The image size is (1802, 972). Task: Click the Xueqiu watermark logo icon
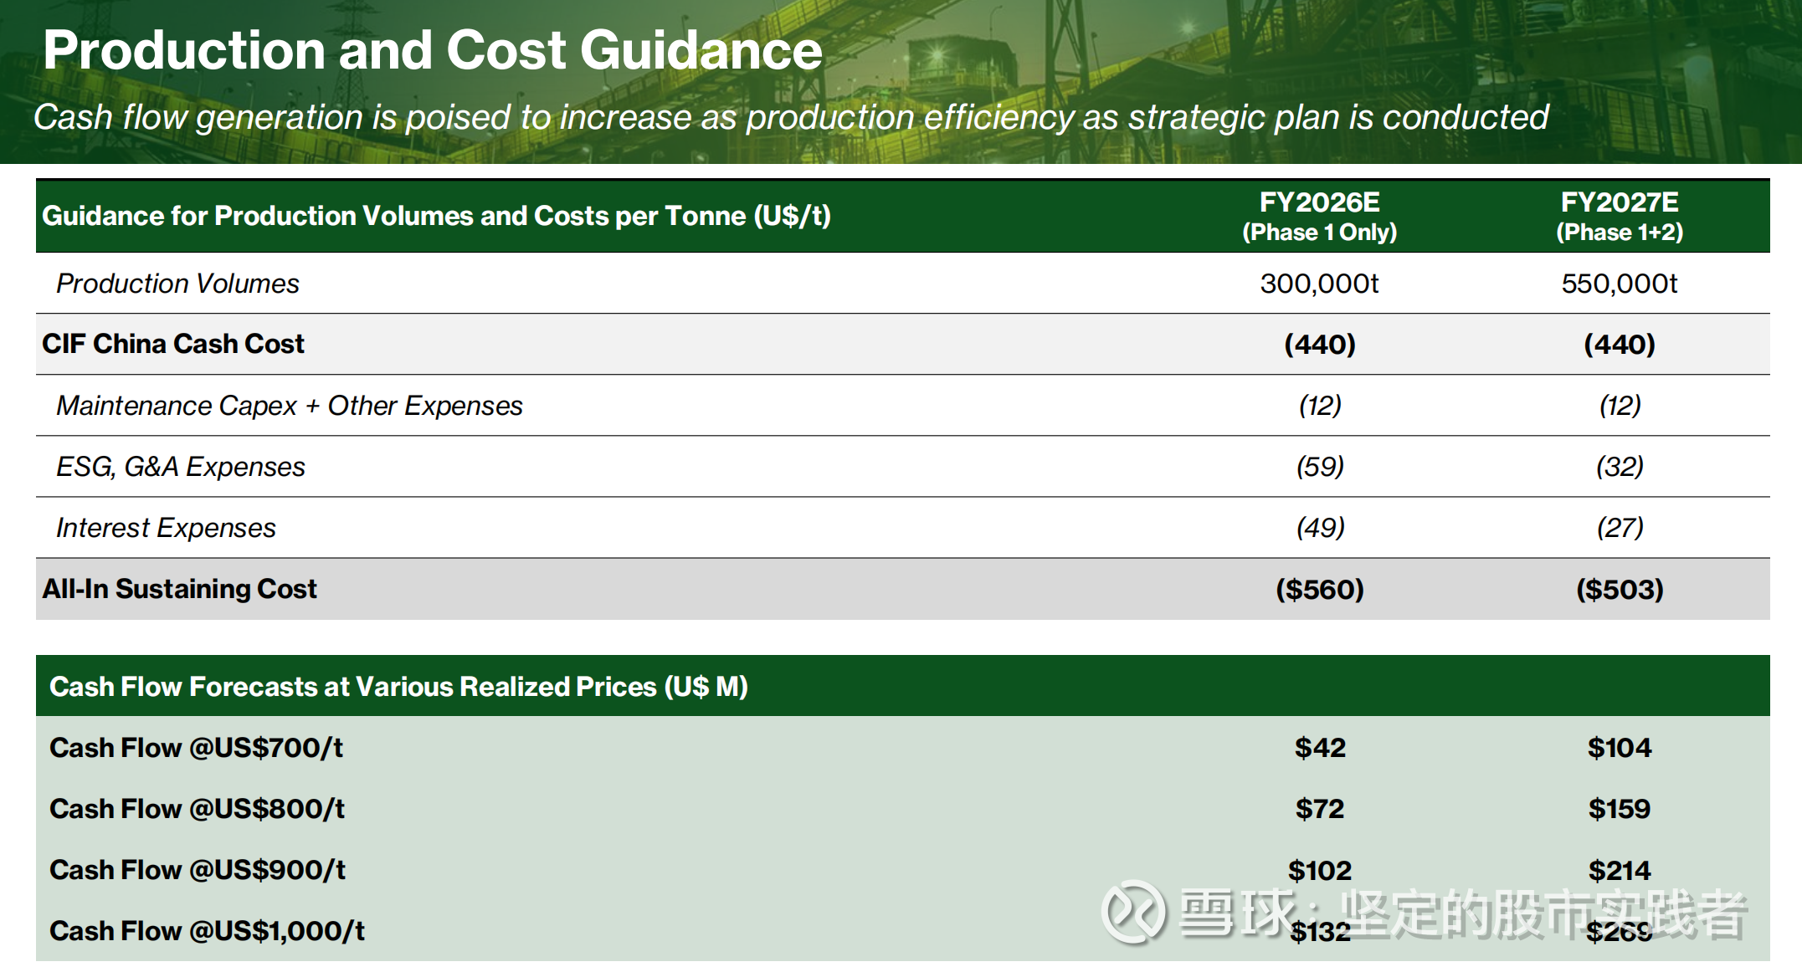(1132, 912)
